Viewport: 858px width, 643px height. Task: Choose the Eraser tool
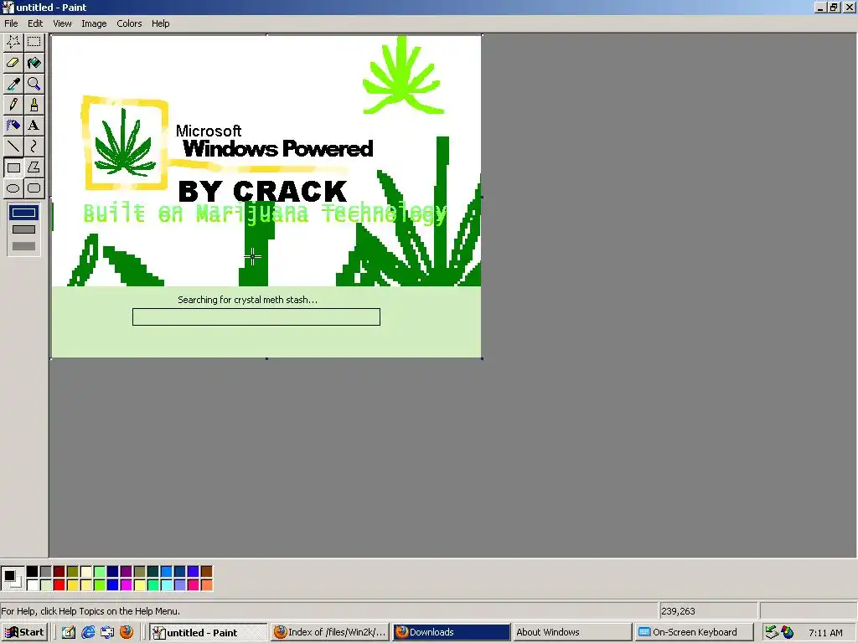tap(13, 63)
